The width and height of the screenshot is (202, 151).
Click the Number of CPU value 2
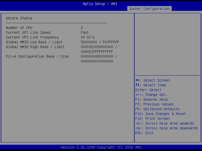pyautogui.click(x=82, y=28)
